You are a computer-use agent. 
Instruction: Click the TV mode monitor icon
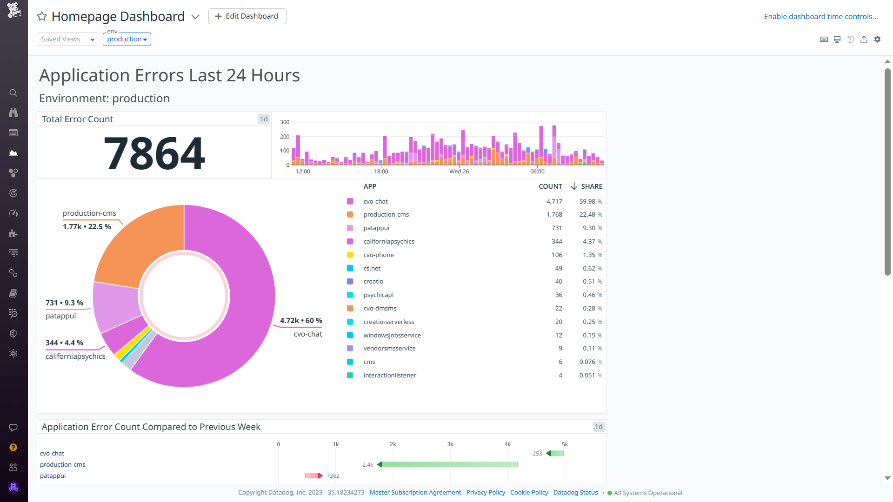(x=837, y=40)
